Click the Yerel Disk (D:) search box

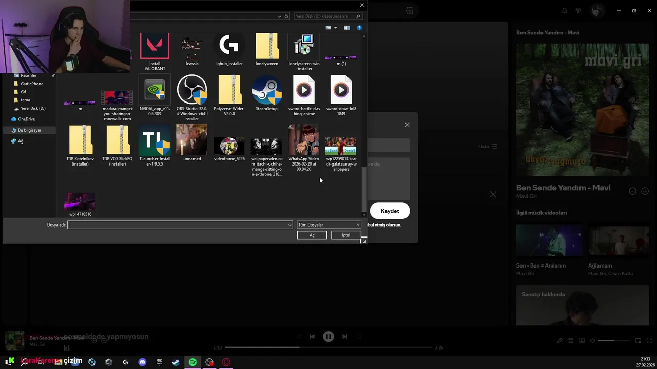[x=328, y=16]
